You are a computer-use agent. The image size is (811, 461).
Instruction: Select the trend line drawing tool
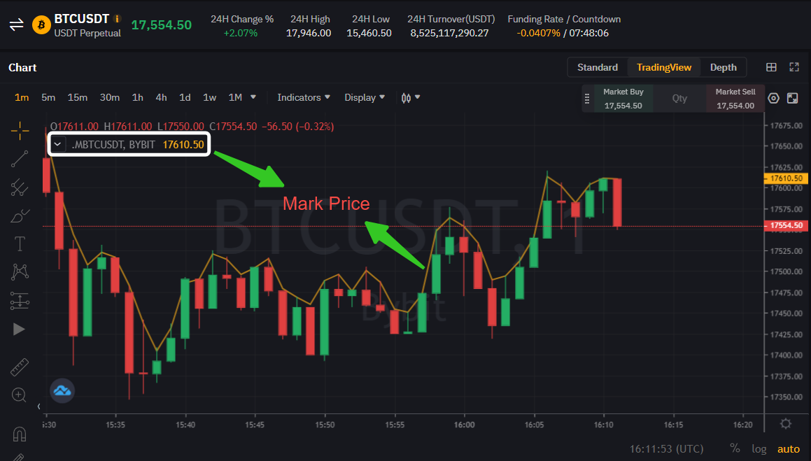20,159
